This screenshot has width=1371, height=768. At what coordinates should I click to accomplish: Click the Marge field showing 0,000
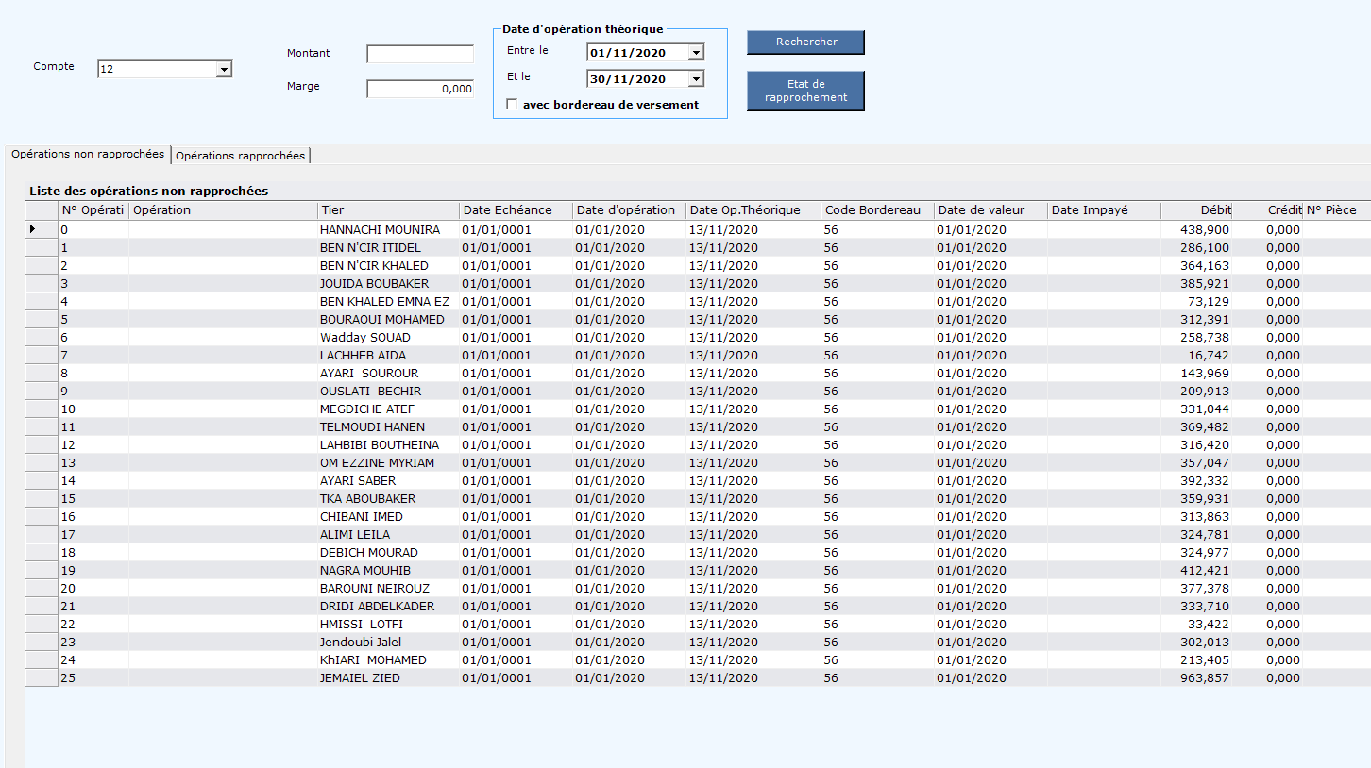(420, 89)
